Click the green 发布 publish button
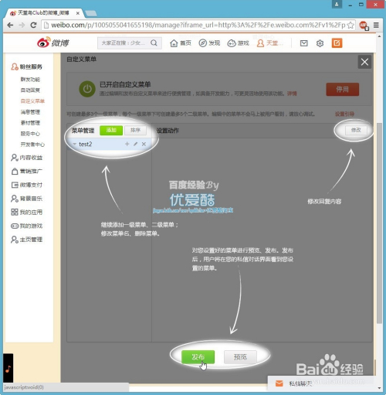This screenshot has width=386, height=395. pos(198,357)
